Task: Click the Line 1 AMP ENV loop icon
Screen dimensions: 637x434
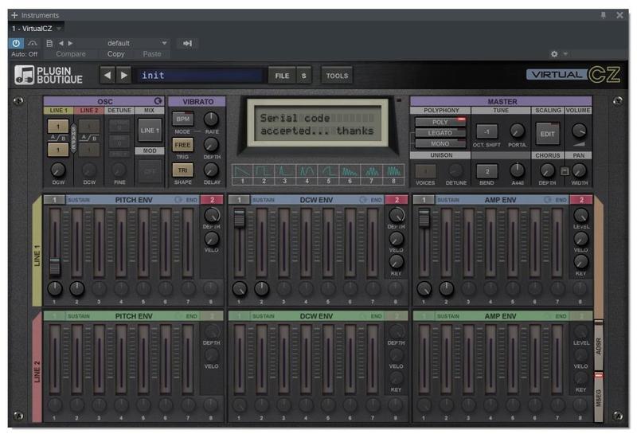Action: point(548,200)
